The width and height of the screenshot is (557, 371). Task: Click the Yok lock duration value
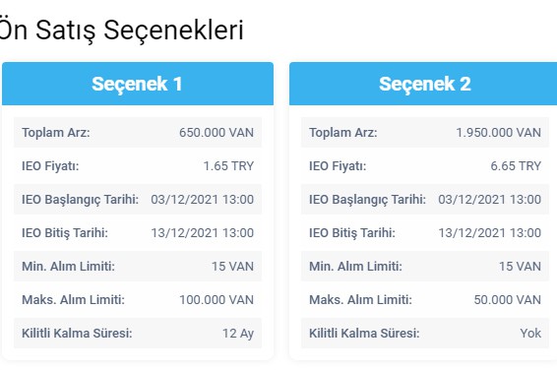click(x=530, y=334)
